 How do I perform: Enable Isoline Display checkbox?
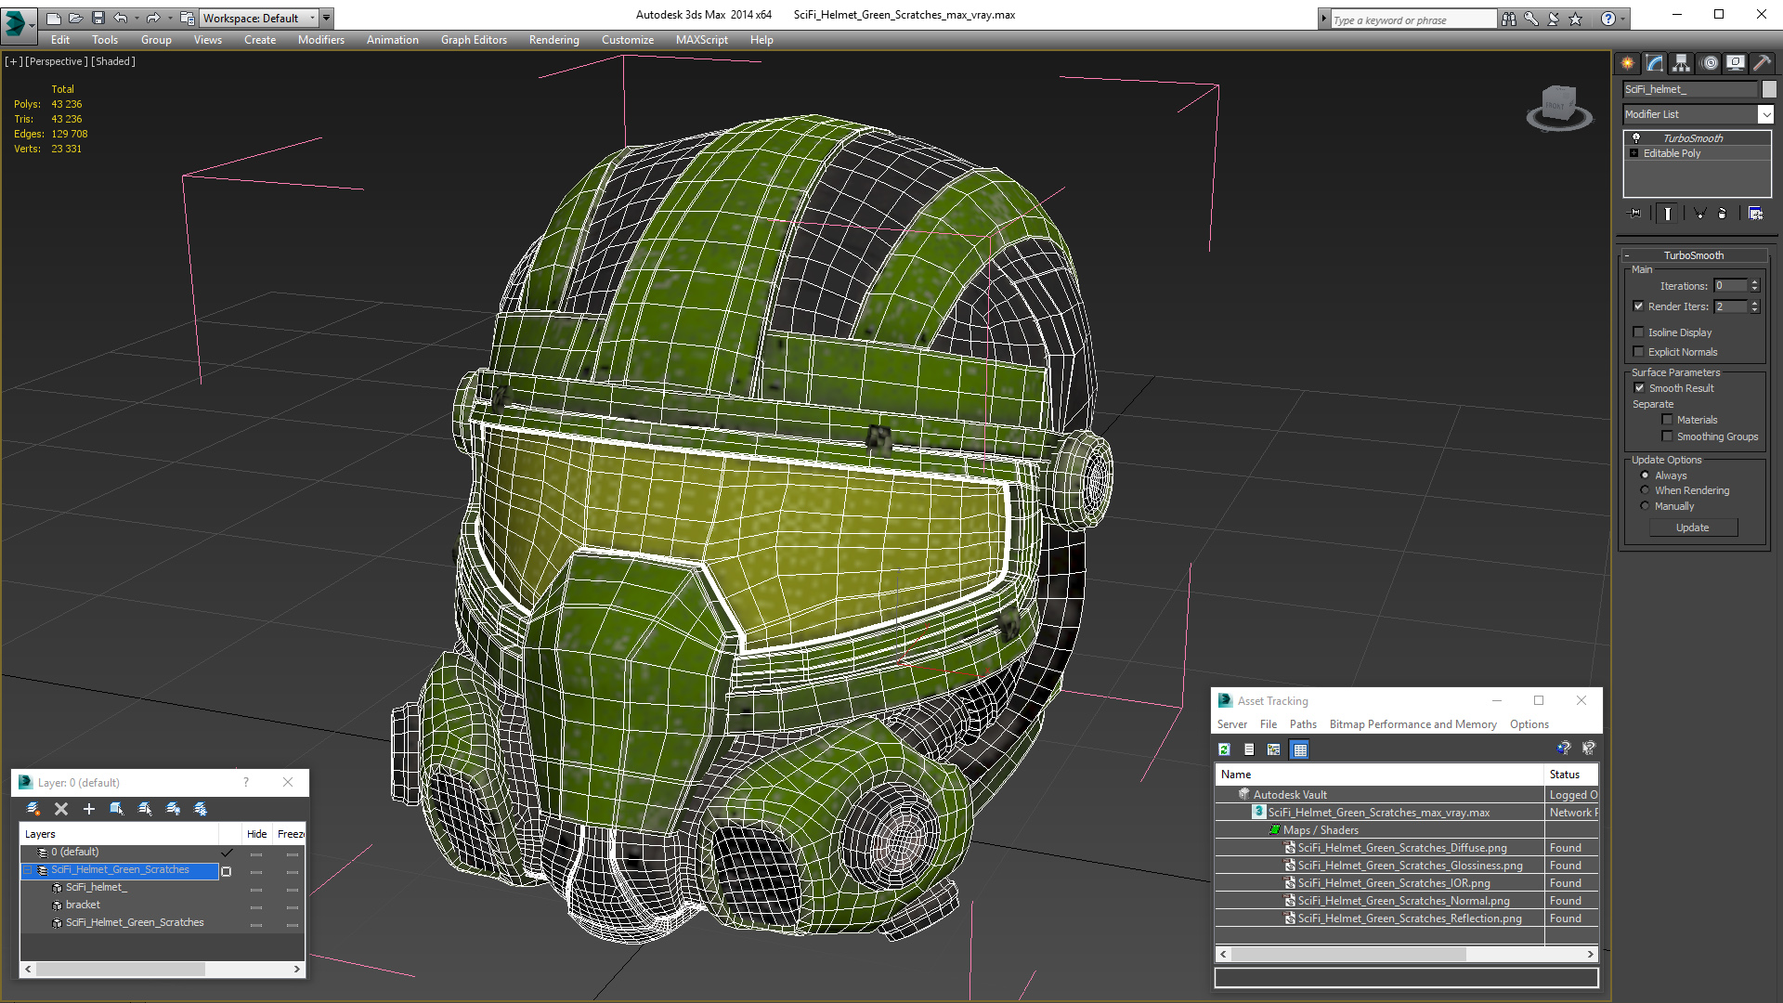1638,332
